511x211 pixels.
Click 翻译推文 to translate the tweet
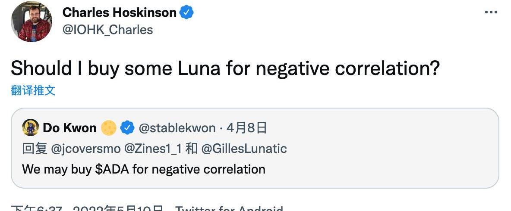33,90
